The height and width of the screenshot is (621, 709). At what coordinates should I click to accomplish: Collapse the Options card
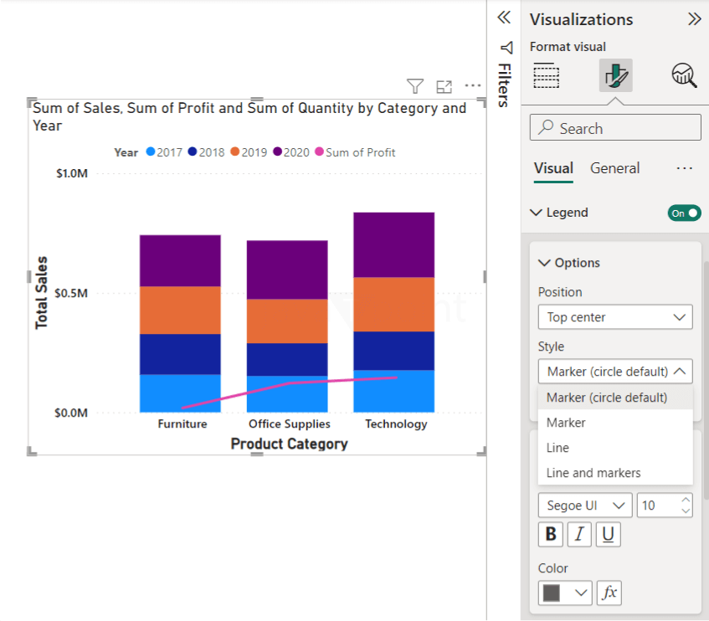pyautogui.click(x=544, y=263)
